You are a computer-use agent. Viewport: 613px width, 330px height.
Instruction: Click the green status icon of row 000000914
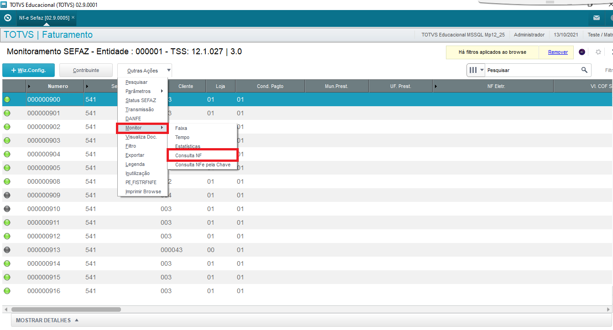[7, 263]
